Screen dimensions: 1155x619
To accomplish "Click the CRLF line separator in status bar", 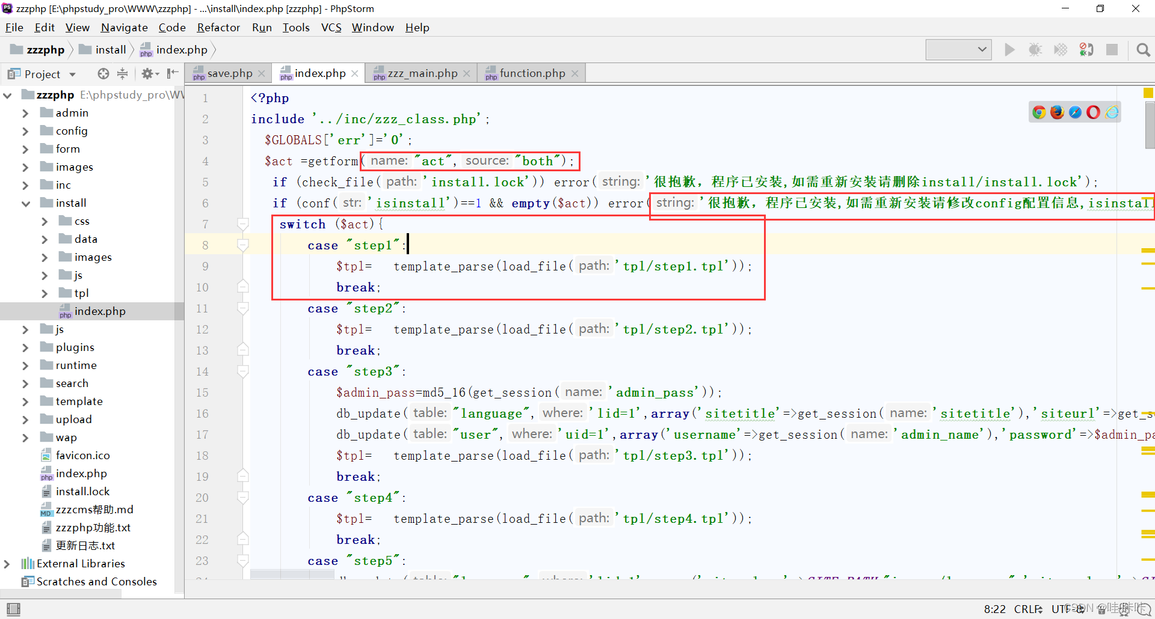I will 1028,609.
